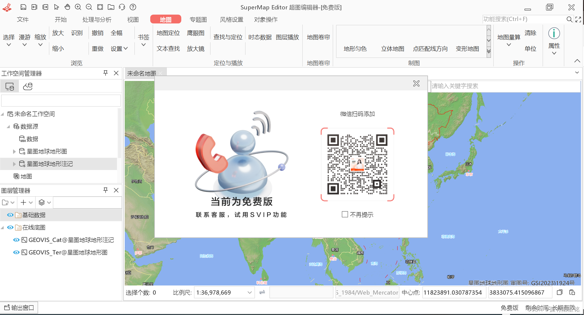584x315 pixels.
Task: Click the layers stack icon in the layer manager
Action: click(x=42, y=202)
